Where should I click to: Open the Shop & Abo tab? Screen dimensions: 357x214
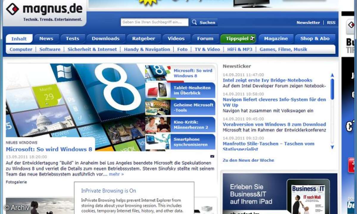(315, 39)
